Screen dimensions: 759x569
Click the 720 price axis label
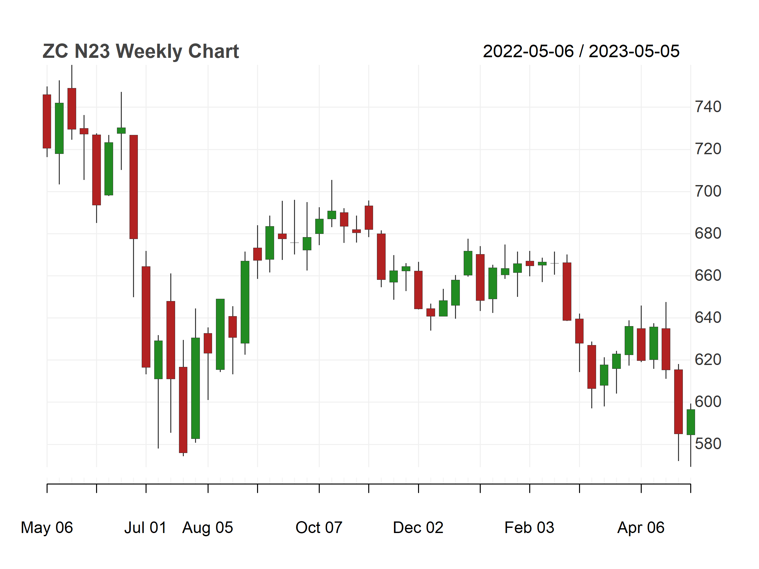coord(708,149)
